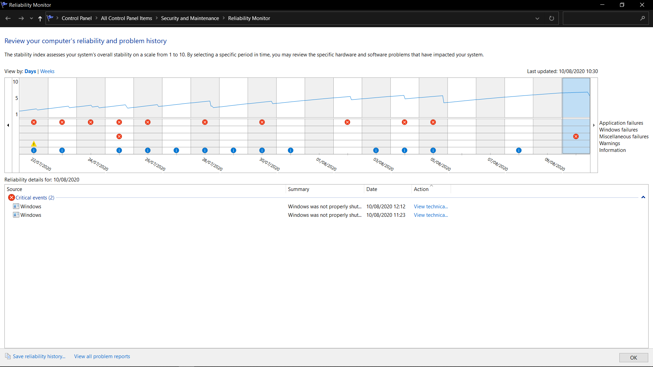653x367 pixels.
Task: Select the application failure marker on 02/08/2020
Action: click(347, 122)
